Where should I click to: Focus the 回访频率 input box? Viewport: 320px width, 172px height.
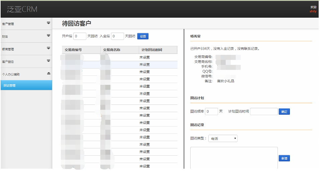pos(211,112)
